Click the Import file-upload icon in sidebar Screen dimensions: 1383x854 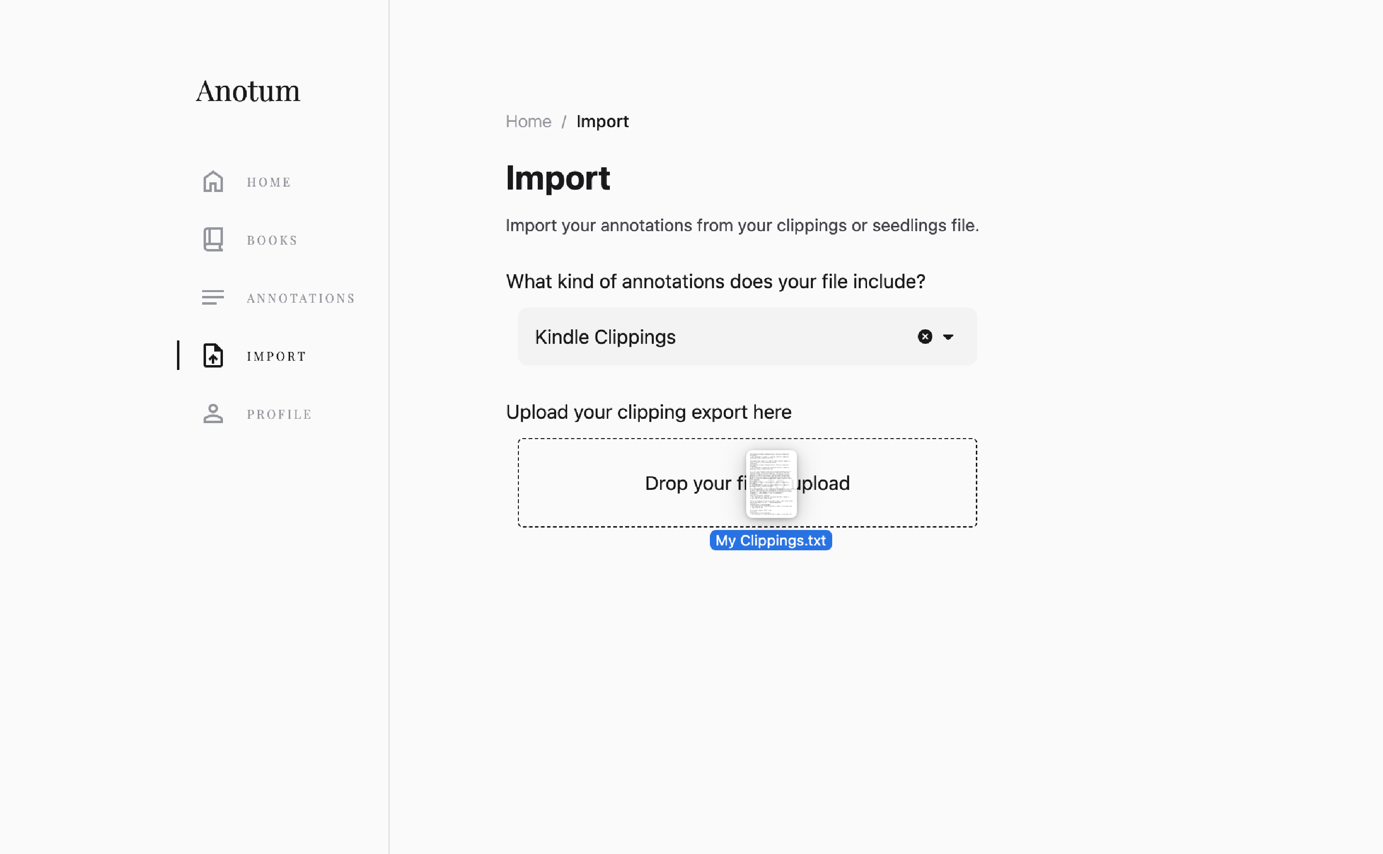point(213,356)
